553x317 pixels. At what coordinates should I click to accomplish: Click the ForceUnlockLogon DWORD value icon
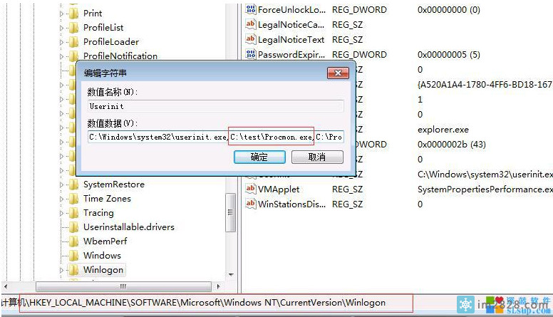pyautogui.click(x=250, y=10)
